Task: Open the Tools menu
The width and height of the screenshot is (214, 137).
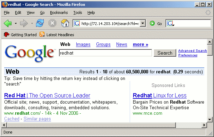Action: click(78, 13)
